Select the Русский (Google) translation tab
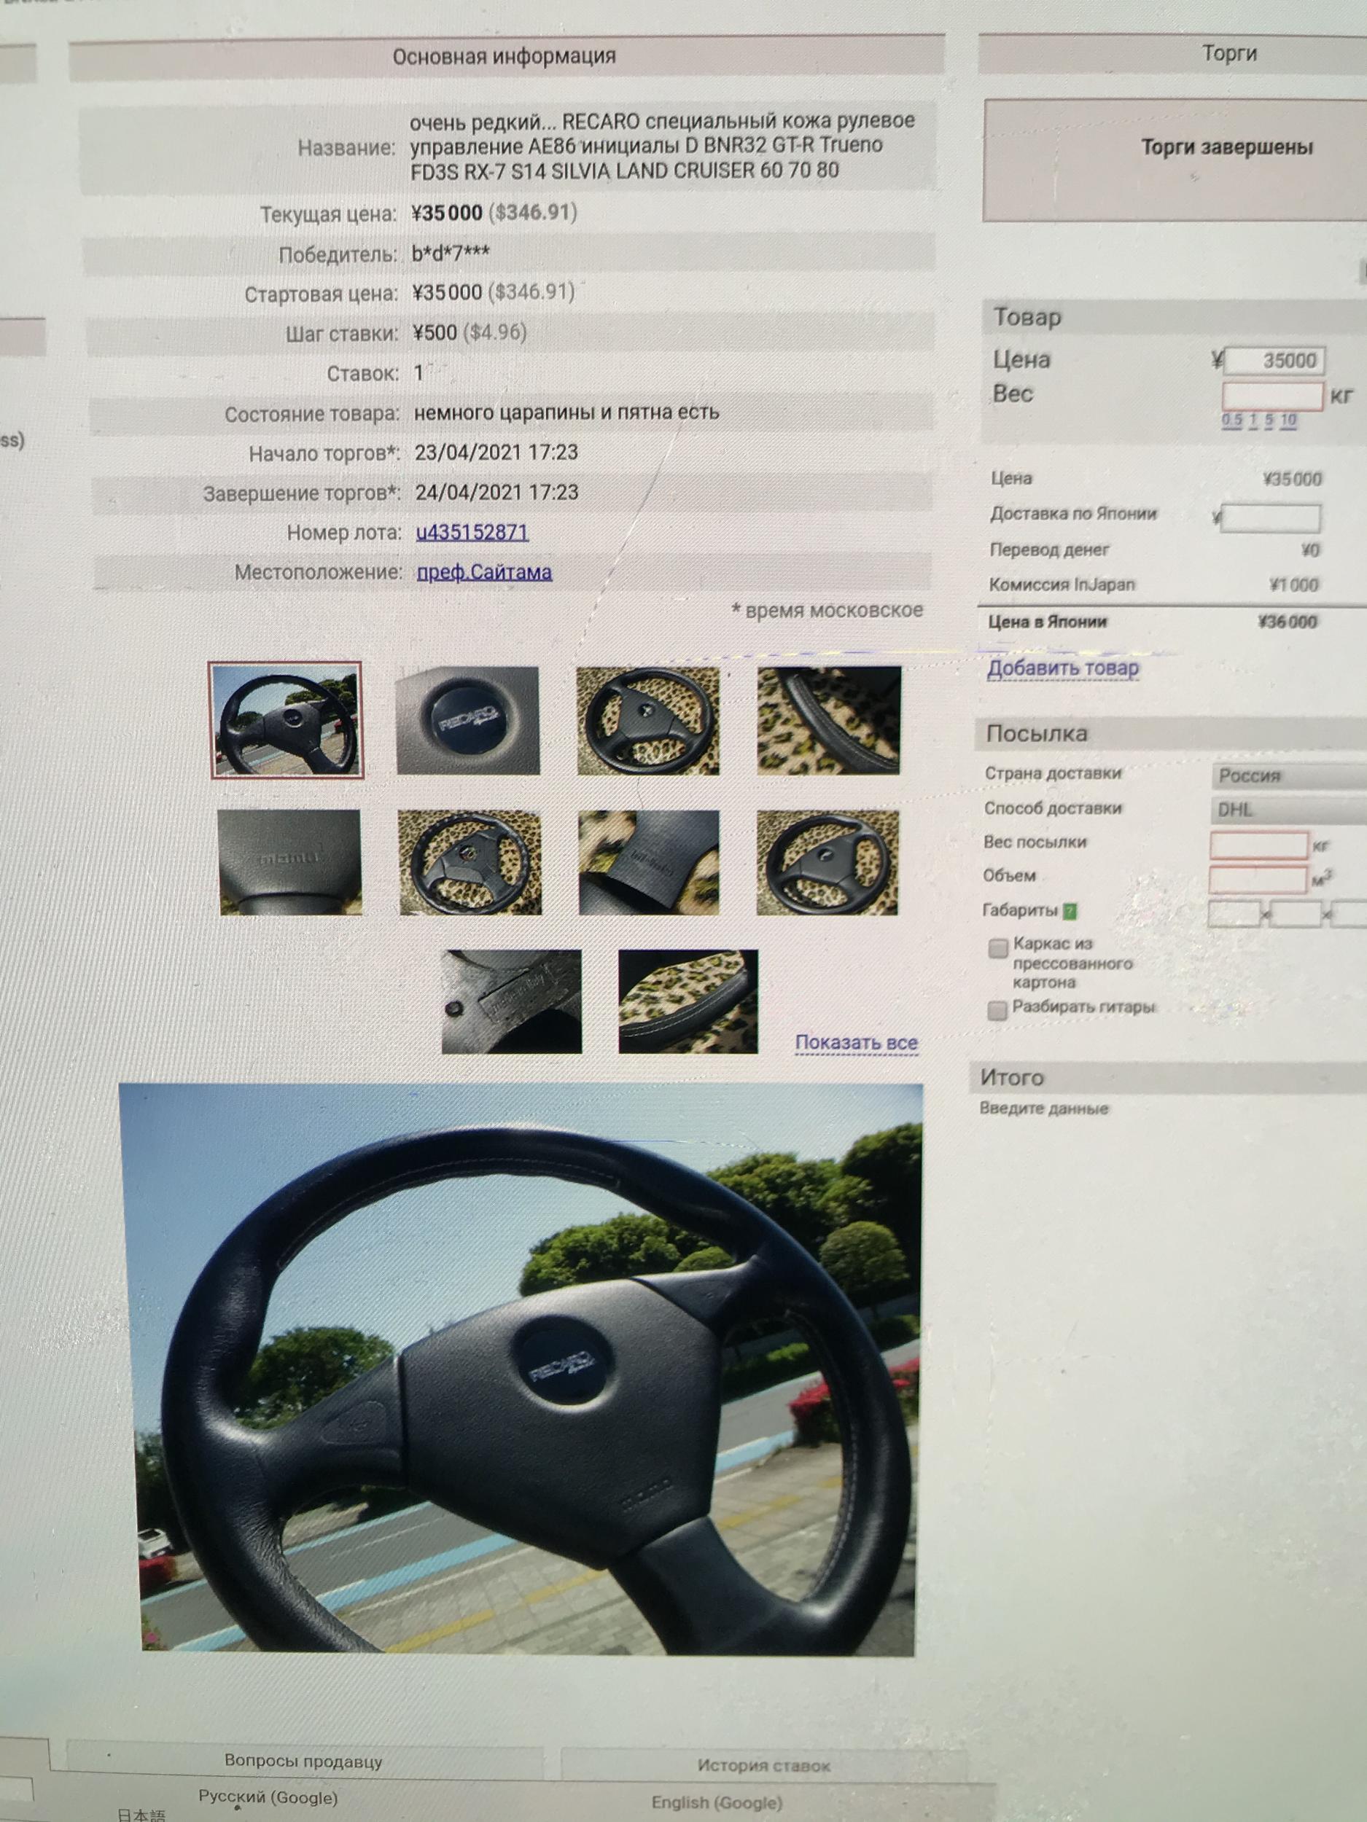The image size is (1367, 1822). tap(268, 1797)
